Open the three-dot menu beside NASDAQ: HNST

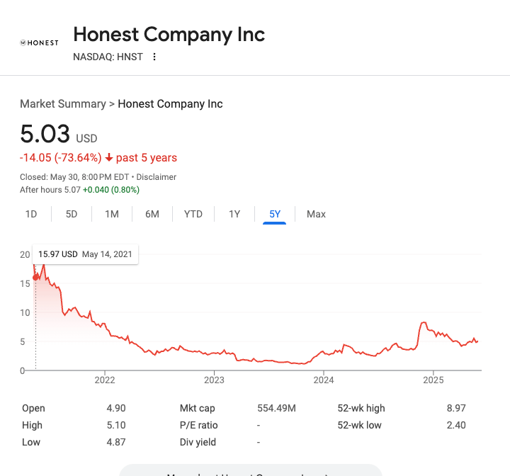(x=154, y=57)
